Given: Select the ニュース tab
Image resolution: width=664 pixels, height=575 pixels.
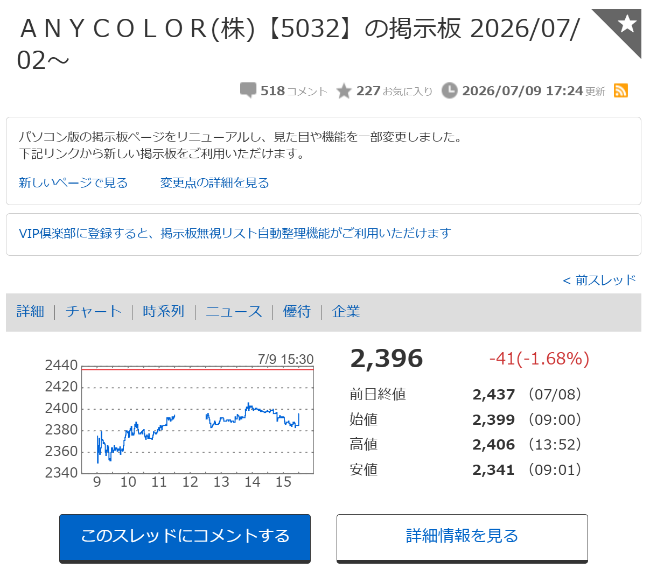Looking at the screenshot, I should [234, 311].
